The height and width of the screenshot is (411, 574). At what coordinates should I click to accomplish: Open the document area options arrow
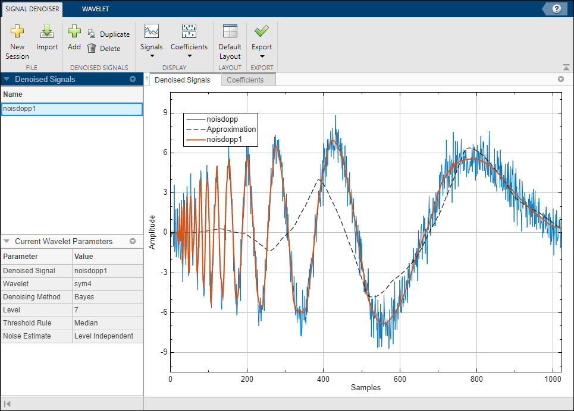click(x=560, y=79)
